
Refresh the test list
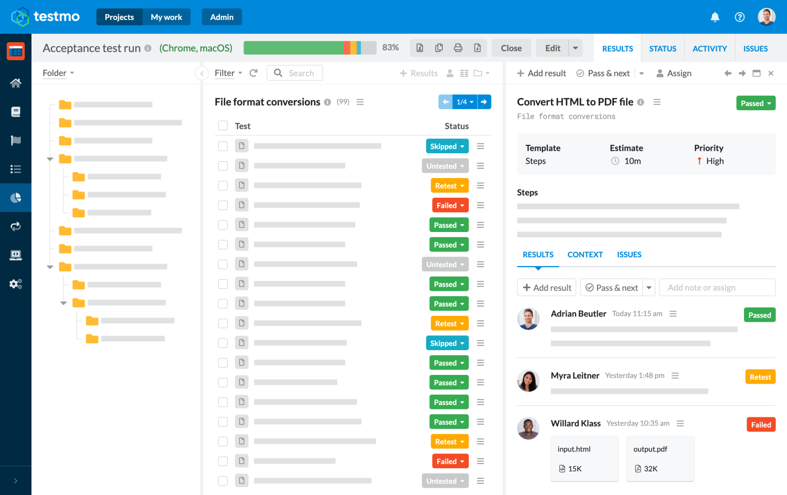coord(253,73)
